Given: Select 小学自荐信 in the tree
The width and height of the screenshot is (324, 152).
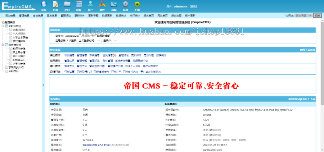Looking at the screenshot, I should tap(19, 64).
